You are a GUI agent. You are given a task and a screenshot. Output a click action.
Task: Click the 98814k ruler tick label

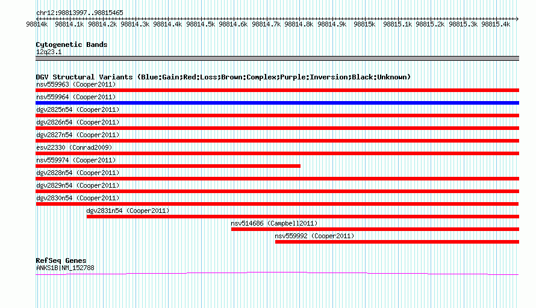point(37,25)
